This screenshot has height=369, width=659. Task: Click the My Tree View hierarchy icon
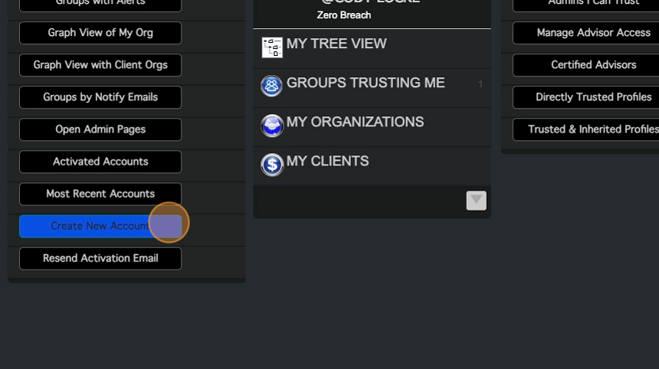pyautogui.click(x=272, y=47)
